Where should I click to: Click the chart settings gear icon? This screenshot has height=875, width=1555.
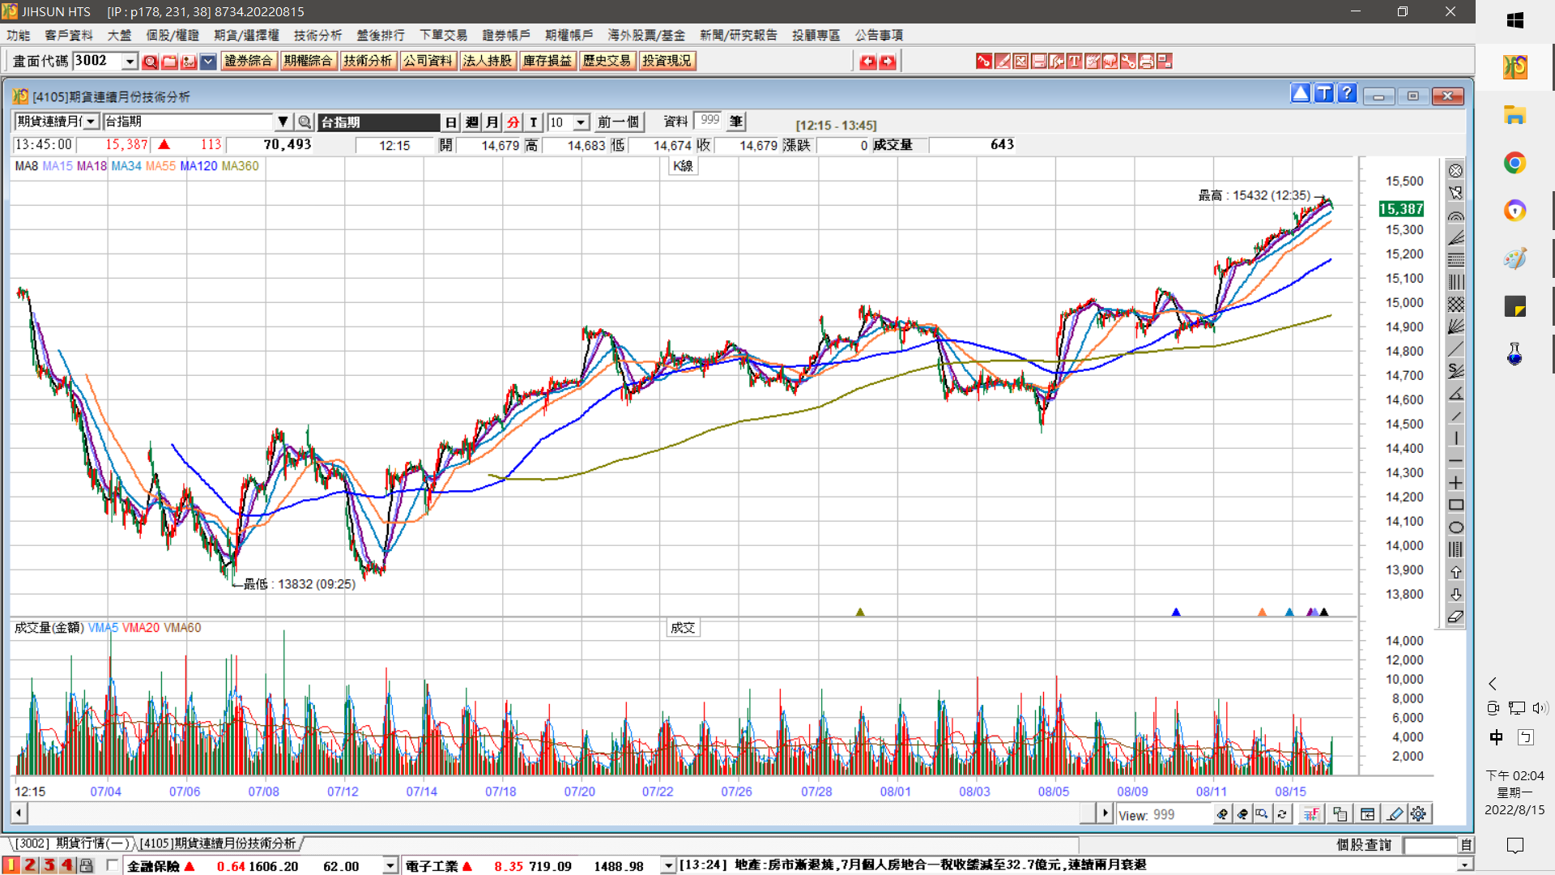tap(1418, 814)
